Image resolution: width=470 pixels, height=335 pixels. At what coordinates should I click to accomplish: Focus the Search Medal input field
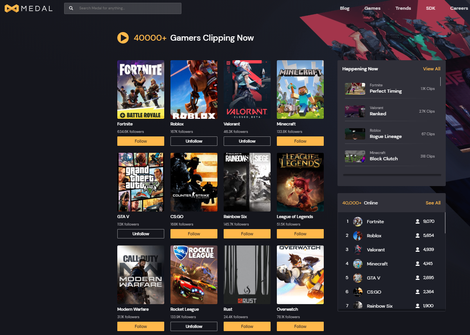(123, 8)
